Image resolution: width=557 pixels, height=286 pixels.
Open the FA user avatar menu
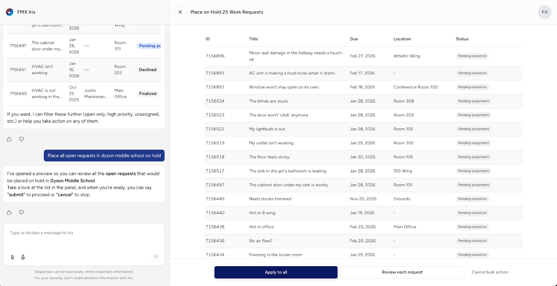click(544, 12)
